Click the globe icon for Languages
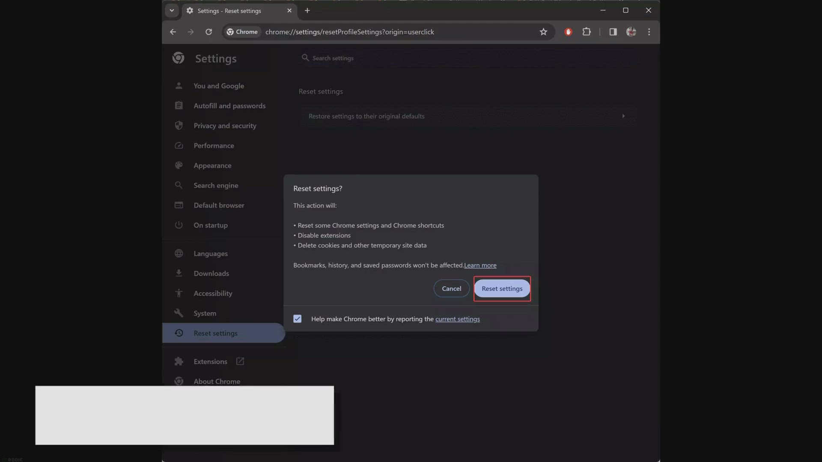822x462 pixels. click(x=179, y=254)
